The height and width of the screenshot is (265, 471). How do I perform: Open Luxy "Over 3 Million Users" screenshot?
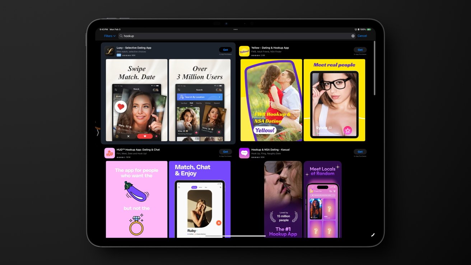(200, 100)
